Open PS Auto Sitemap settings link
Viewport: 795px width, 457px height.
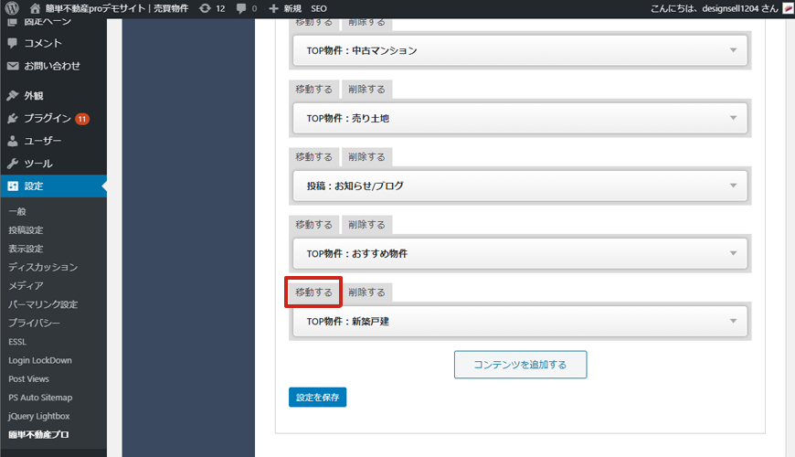pos(40,398)
